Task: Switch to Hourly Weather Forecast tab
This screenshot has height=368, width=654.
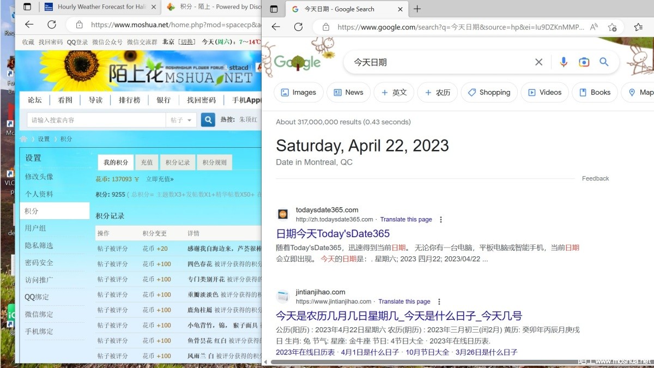Action: [100, 7]
